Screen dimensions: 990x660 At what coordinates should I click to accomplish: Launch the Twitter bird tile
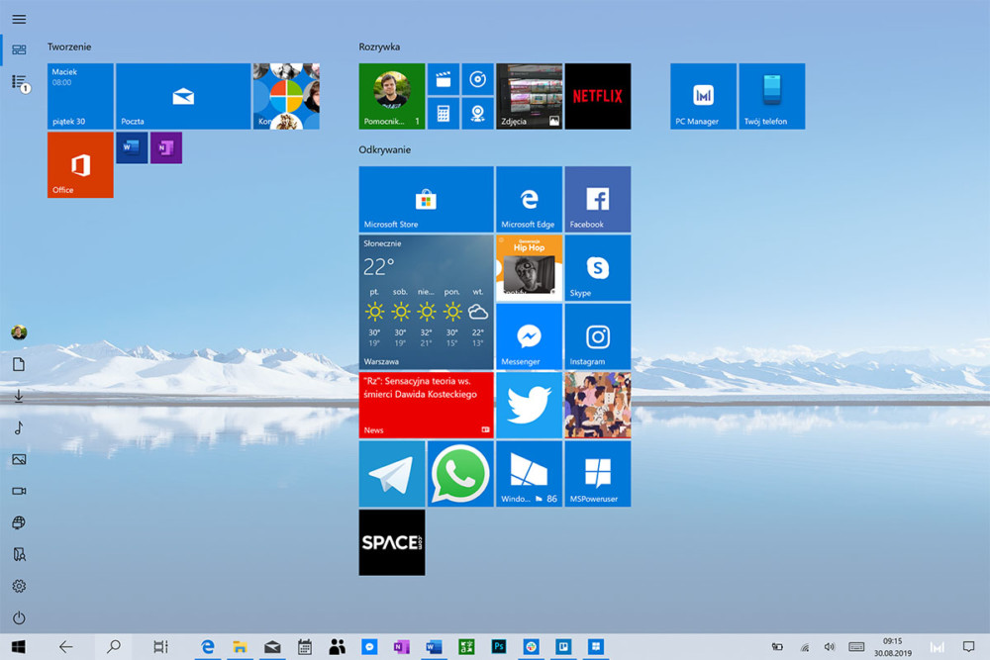click(529, 405)
